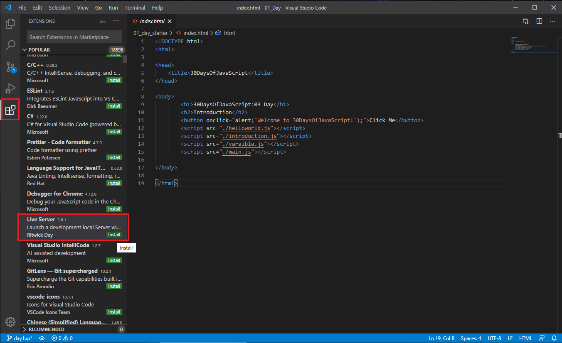562x343 pixels.
Task: Select the Run and Debug icon
Action: coord(10,88)
